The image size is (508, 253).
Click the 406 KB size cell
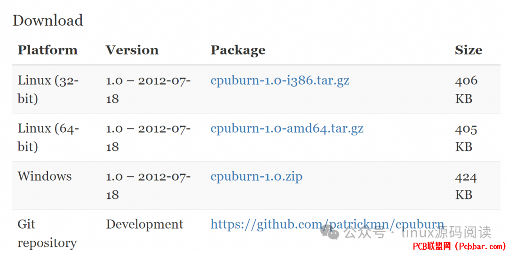(x=466, y=89)
